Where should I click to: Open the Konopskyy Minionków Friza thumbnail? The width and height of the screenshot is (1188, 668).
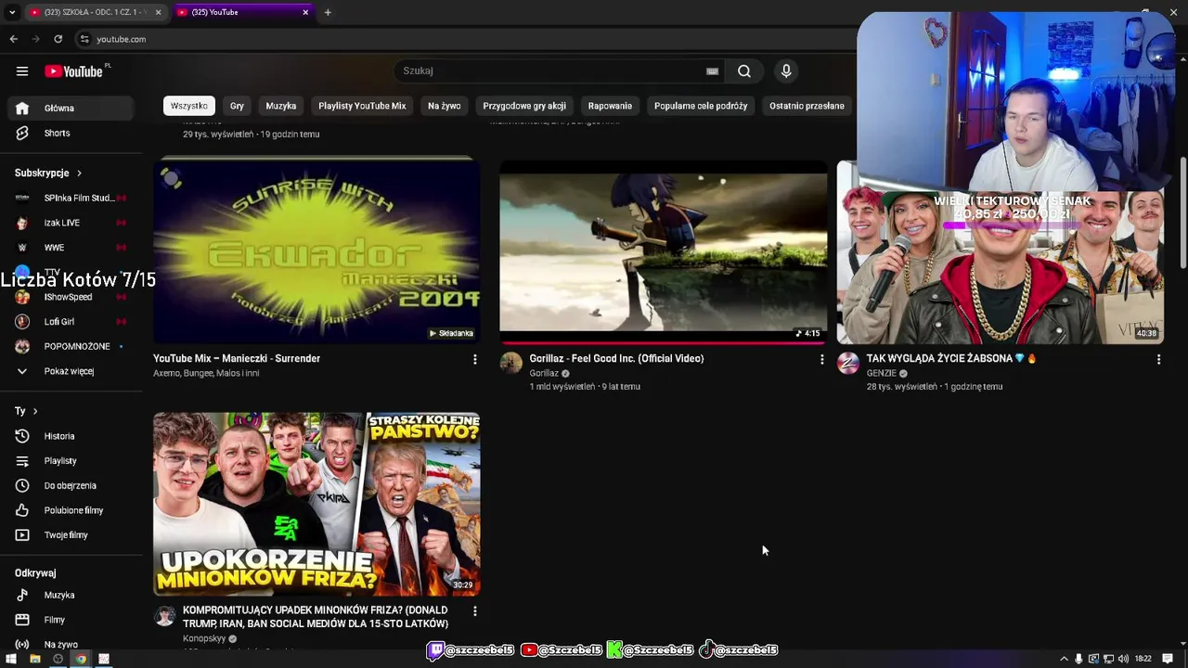316,504
